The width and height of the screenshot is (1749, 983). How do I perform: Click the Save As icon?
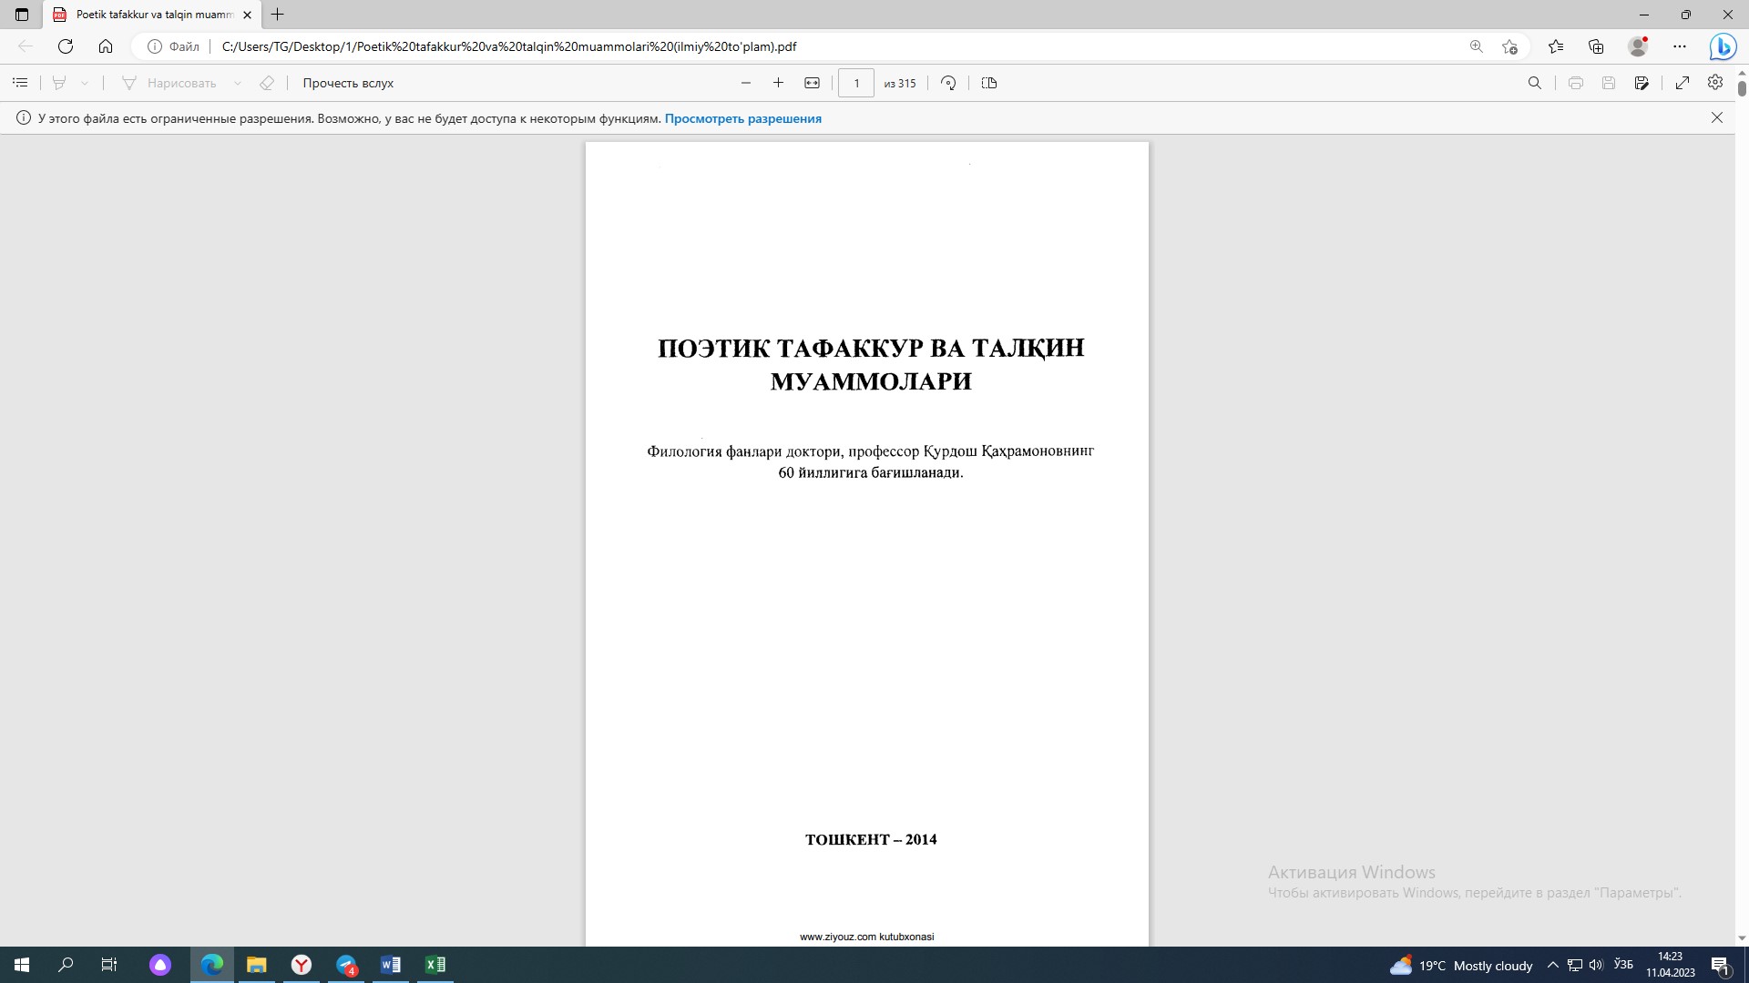tap(1642, 83)
